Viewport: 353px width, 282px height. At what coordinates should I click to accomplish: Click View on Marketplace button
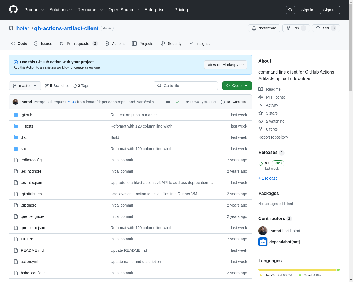click(x=226, y=65)
